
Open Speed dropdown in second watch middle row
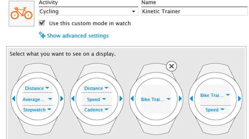[96, 99]
